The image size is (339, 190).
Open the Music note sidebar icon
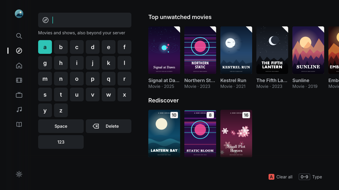(x=19, y=110)
